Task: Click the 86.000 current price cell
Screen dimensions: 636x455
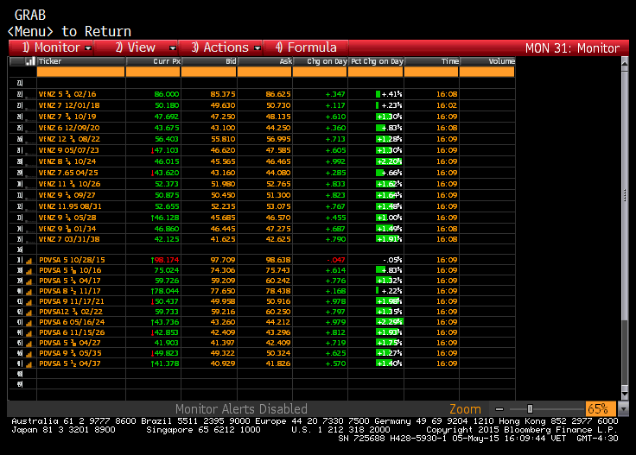Action: (x=166, y=94)
